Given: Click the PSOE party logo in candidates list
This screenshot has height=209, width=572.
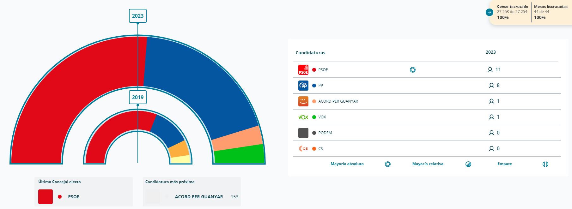Looking at the screenshot, I should point(303,70).
